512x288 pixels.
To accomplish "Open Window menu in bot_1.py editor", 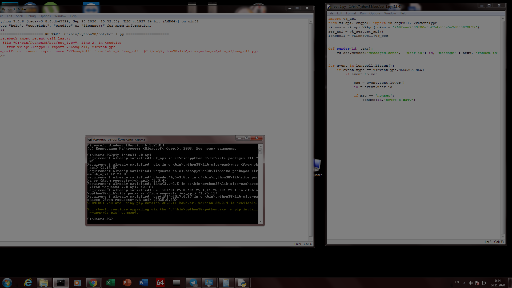I will (x=390, y=13).
